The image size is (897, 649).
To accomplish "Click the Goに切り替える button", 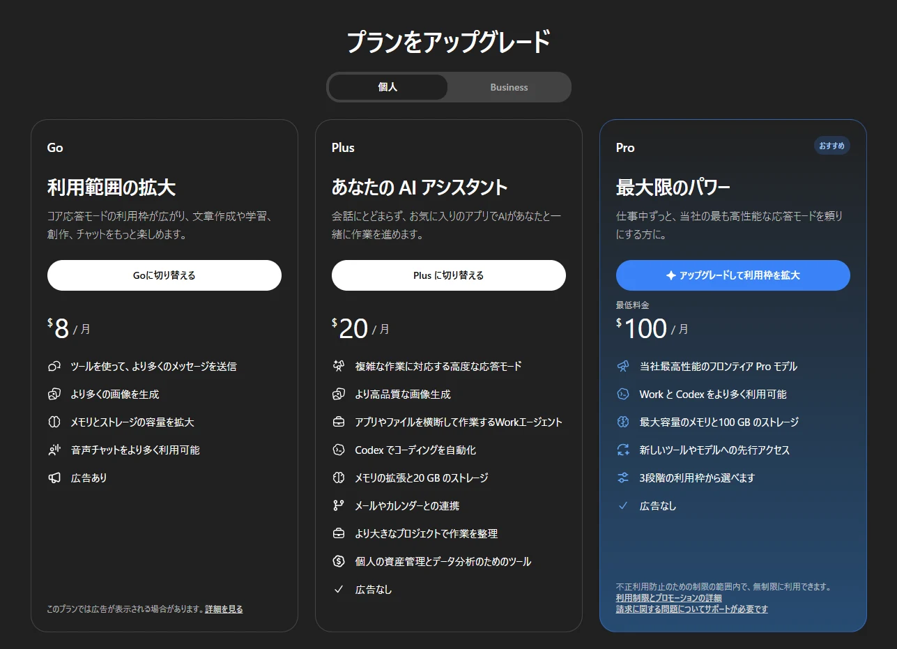I will coord(164,275).
